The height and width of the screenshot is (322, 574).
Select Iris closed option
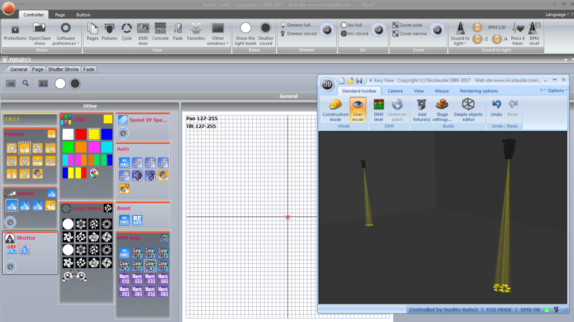pyautogui.click(x=354, y=34)
